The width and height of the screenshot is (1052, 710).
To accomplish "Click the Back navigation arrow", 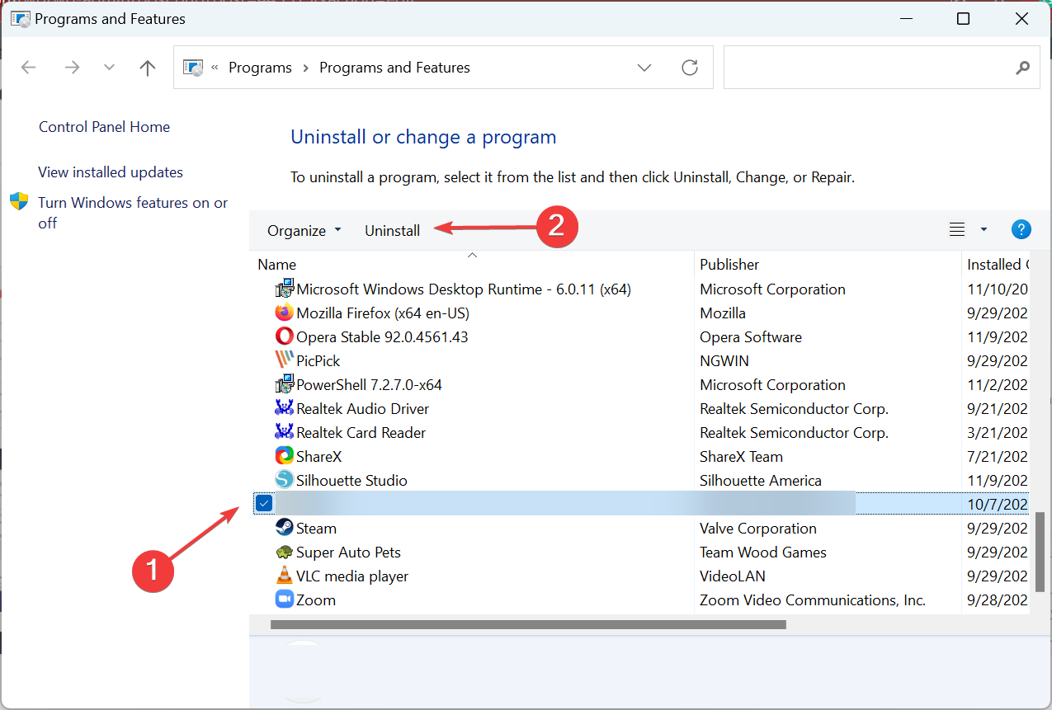I will pos(29,68).
